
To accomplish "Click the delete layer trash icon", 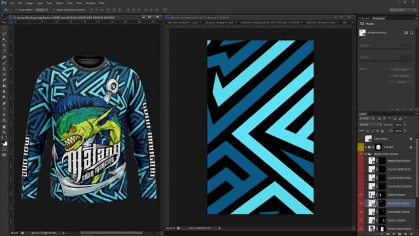I will (411, 234).
